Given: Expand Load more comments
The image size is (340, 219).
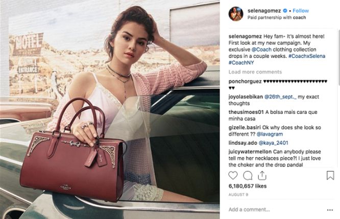Looking at the screenshot, I should click(x=255, y=72).
